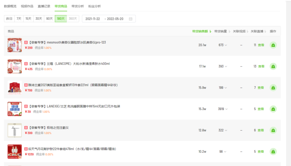Image resolution: width=291 pixels, height=166 pixels.
Task: Click the green shopping bag for 兰蔻 row
Action: pos(273,66)
